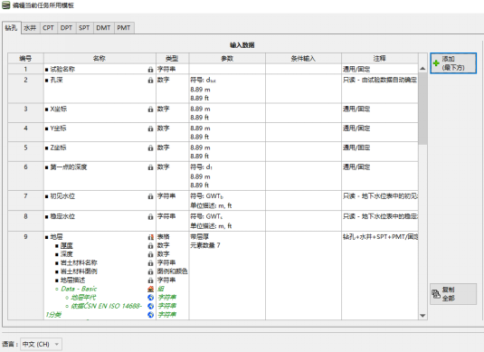Screen dimensions: 484x352
Task: Click the 编号 column header
Action: 25,58
